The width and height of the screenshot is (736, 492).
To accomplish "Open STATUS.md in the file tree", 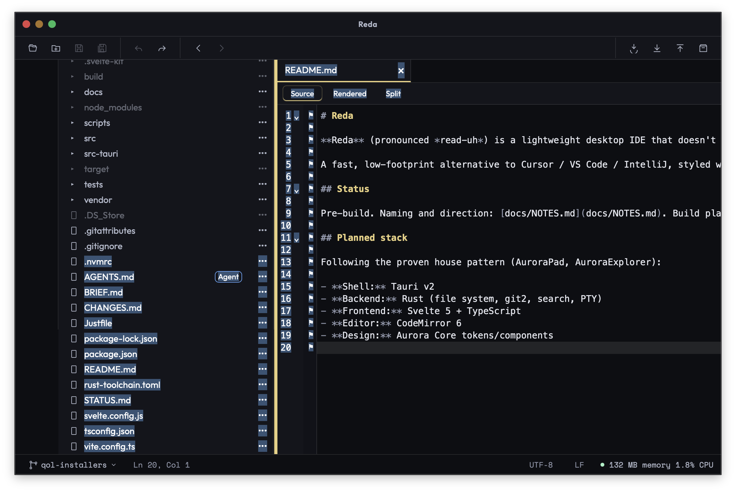I will click(x=107, y=400).
